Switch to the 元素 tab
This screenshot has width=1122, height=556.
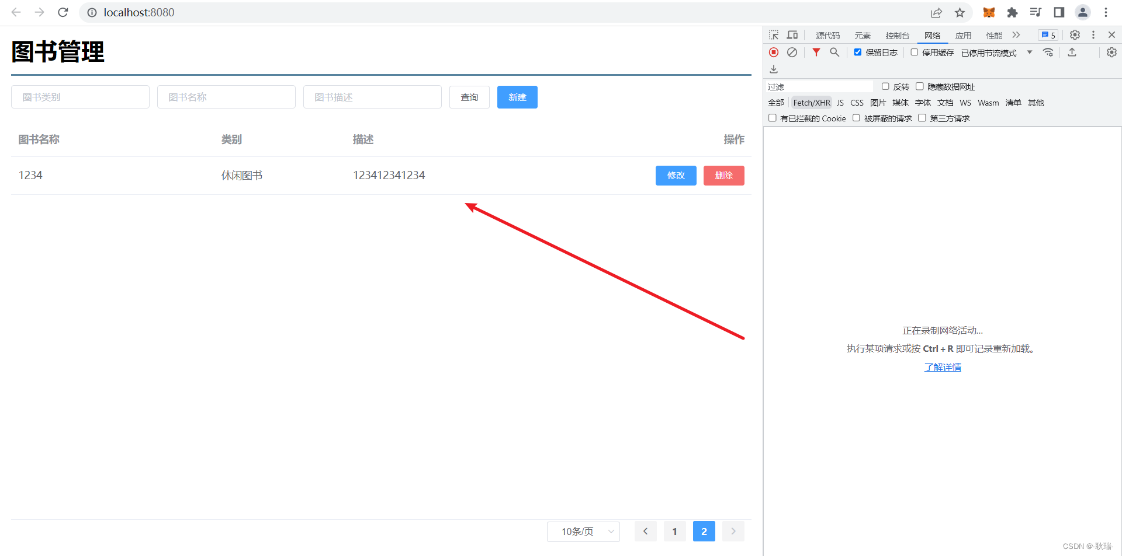click(x=863, y=36)
